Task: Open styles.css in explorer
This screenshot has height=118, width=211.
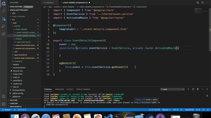Action: (24, 84)
